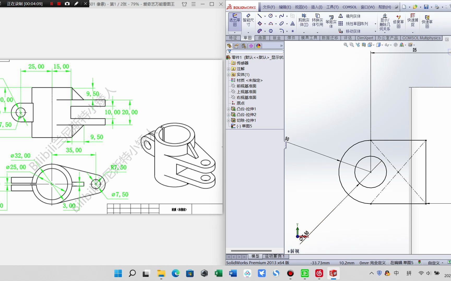Open the 插入(I) menu

point(317,7)
